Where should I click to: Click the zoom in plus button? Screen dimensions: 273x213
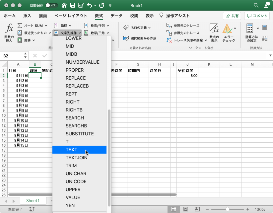pos(248,209)
